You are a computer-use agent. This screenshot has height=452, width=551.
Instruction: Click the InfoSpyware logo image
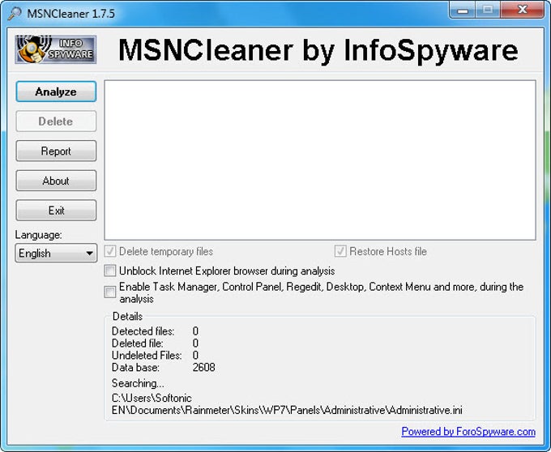(56, 49)
